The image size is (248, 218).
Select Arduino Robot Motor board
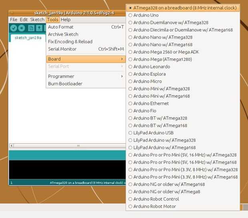pyautogui.click(x=183, y=206)
